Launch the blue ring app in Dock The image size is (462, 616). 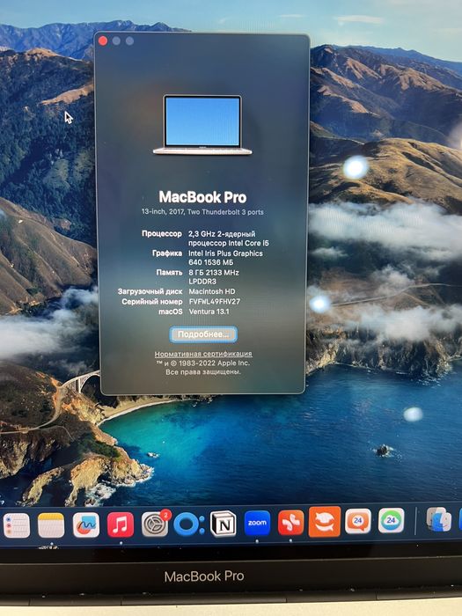click(x=188, y=524)
